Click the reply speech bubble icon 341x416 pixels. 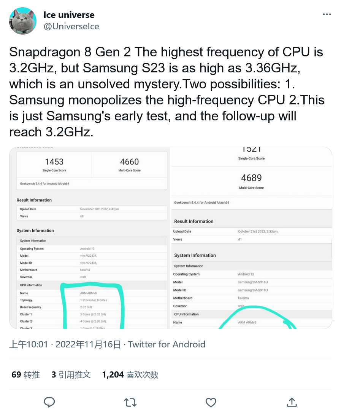(49, 402)
